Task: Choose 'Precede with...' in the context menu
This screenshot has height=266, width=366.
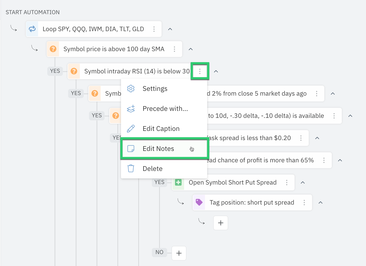Action: tap(165, 108)
